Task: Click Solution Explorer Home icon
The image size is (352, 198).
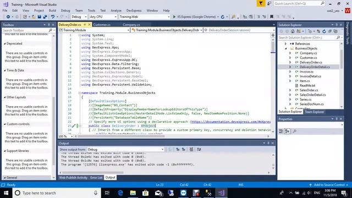Action: tap(293, 31)
